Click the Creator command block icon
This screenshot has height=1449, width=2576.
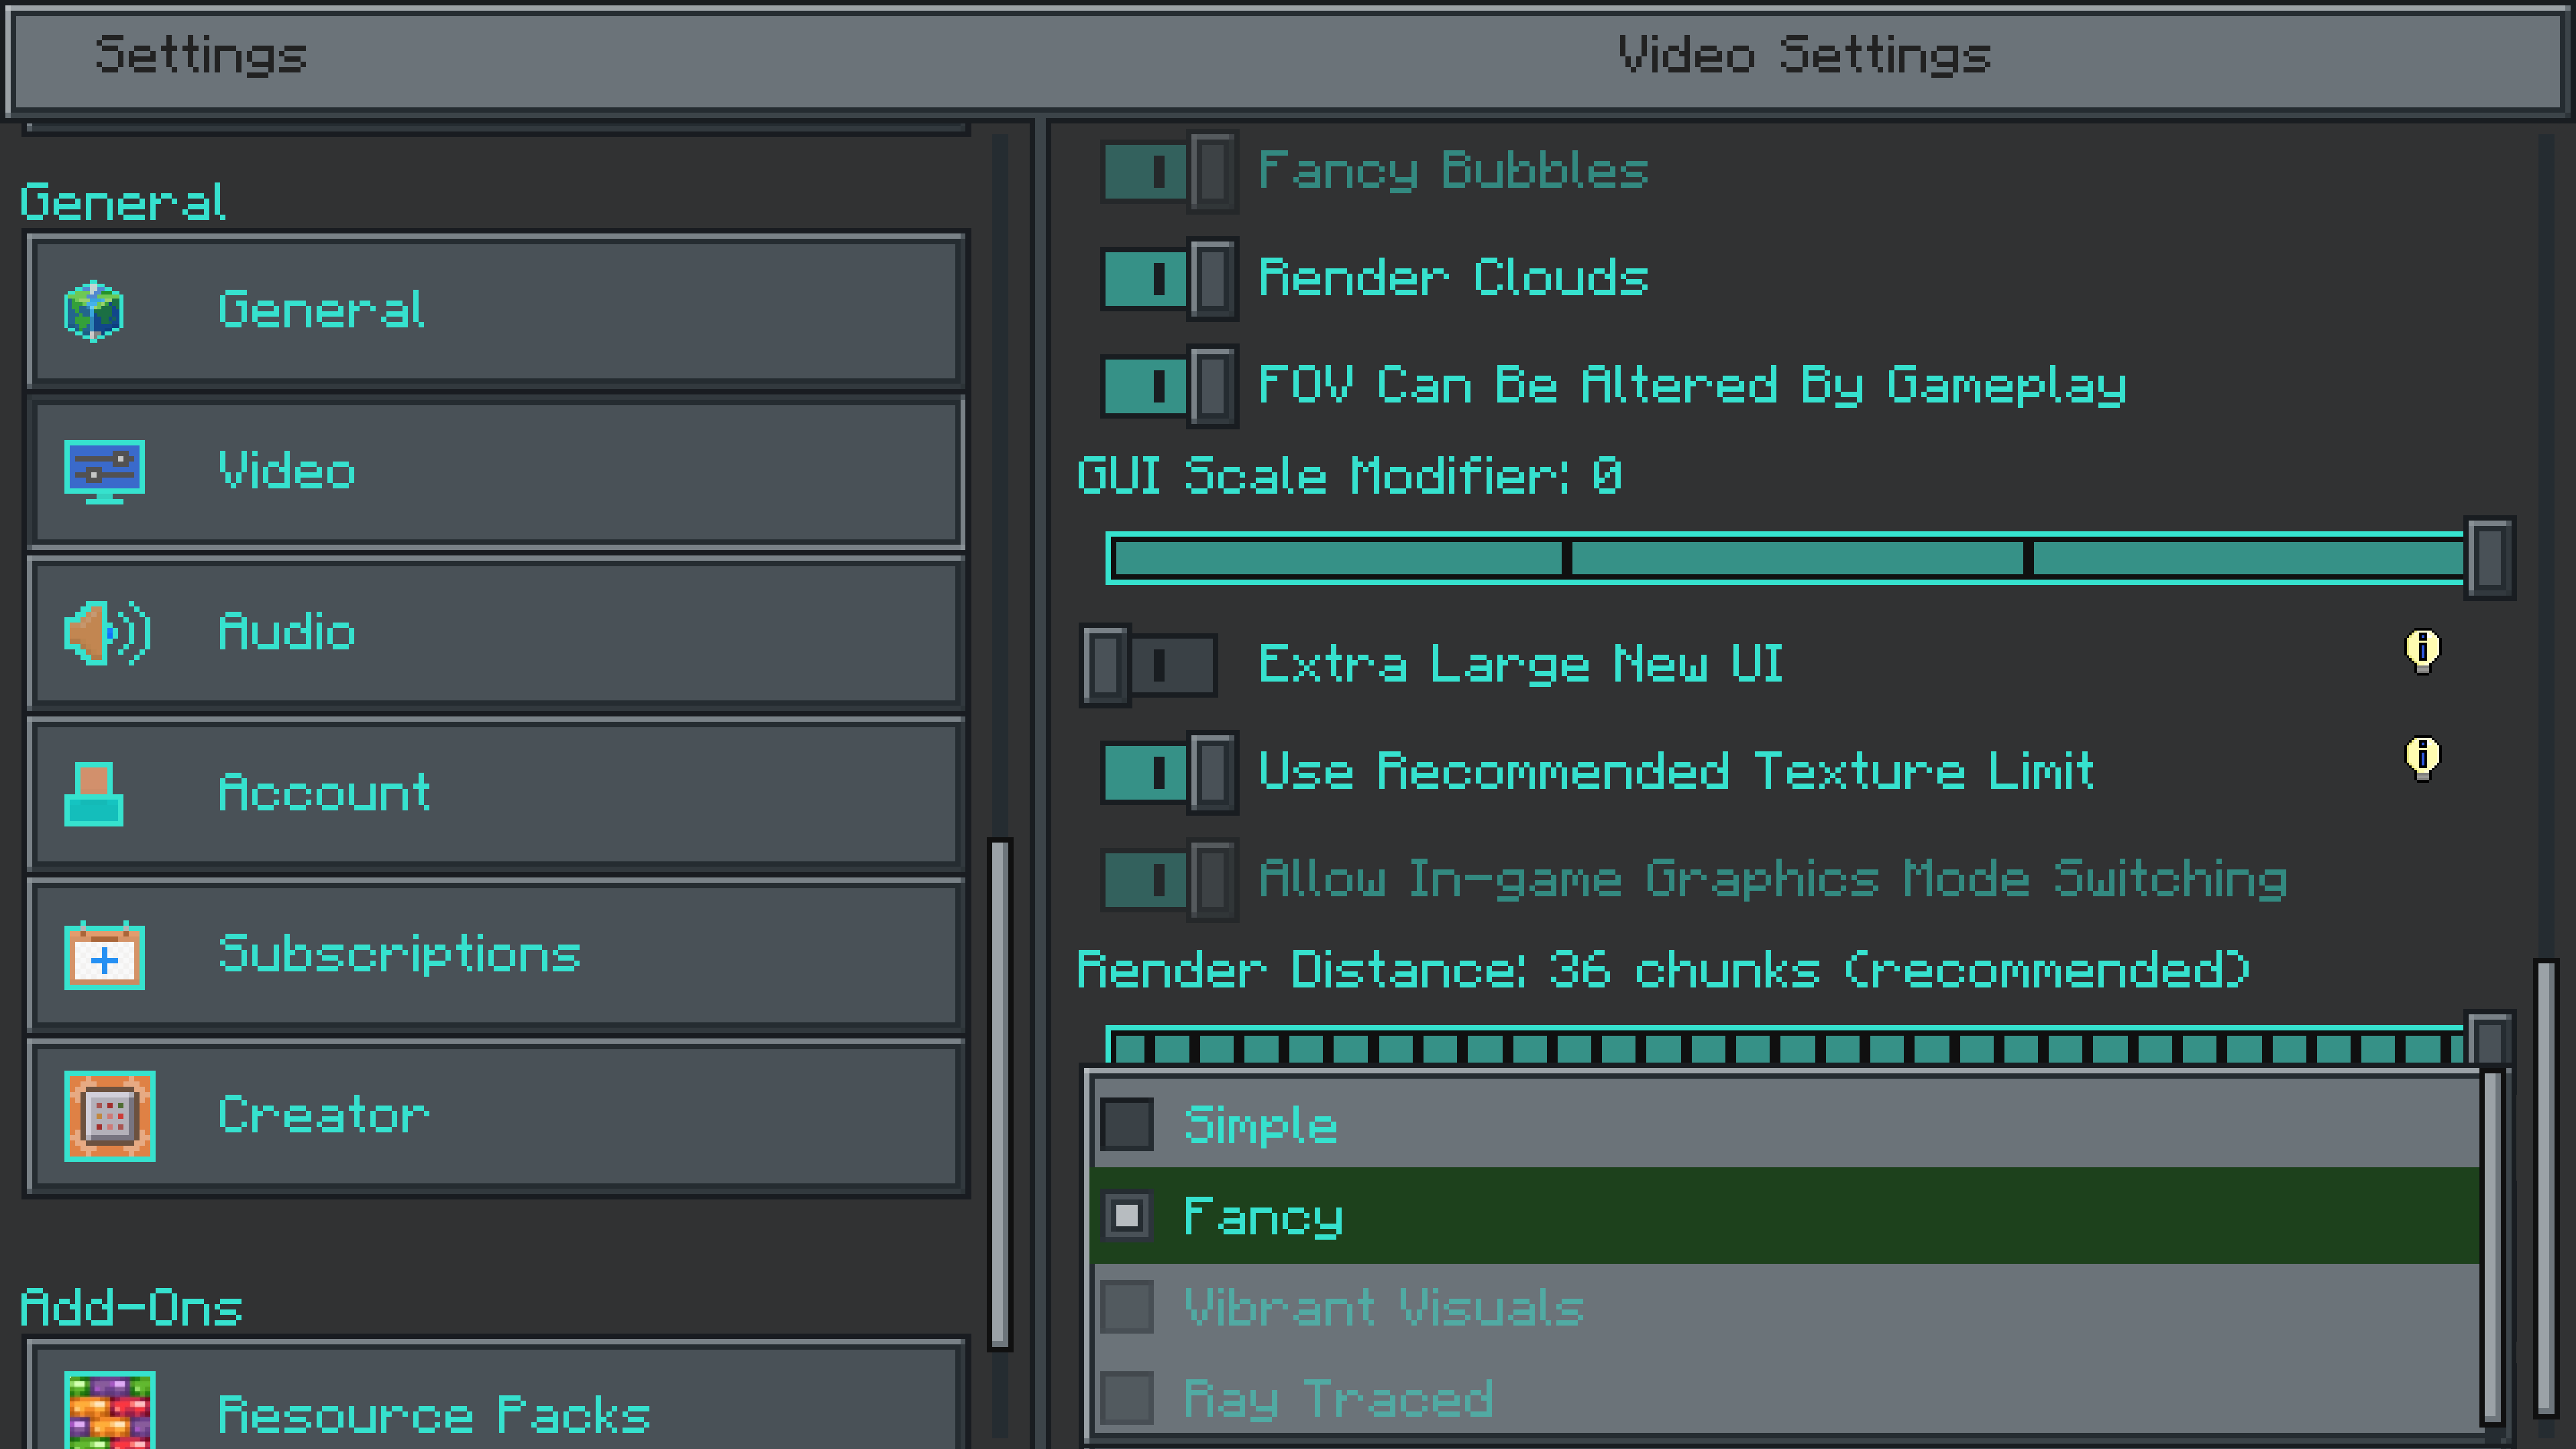tap(109, 1116)
